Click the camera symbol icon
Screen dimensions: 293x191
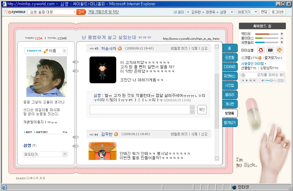270,50
